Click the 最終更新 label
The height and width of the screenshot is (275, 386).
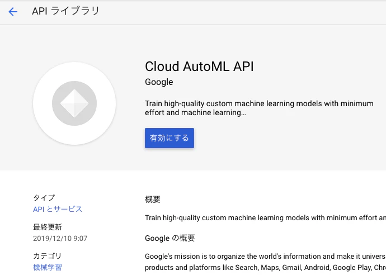pyautogui.click(x=47, y=227)
